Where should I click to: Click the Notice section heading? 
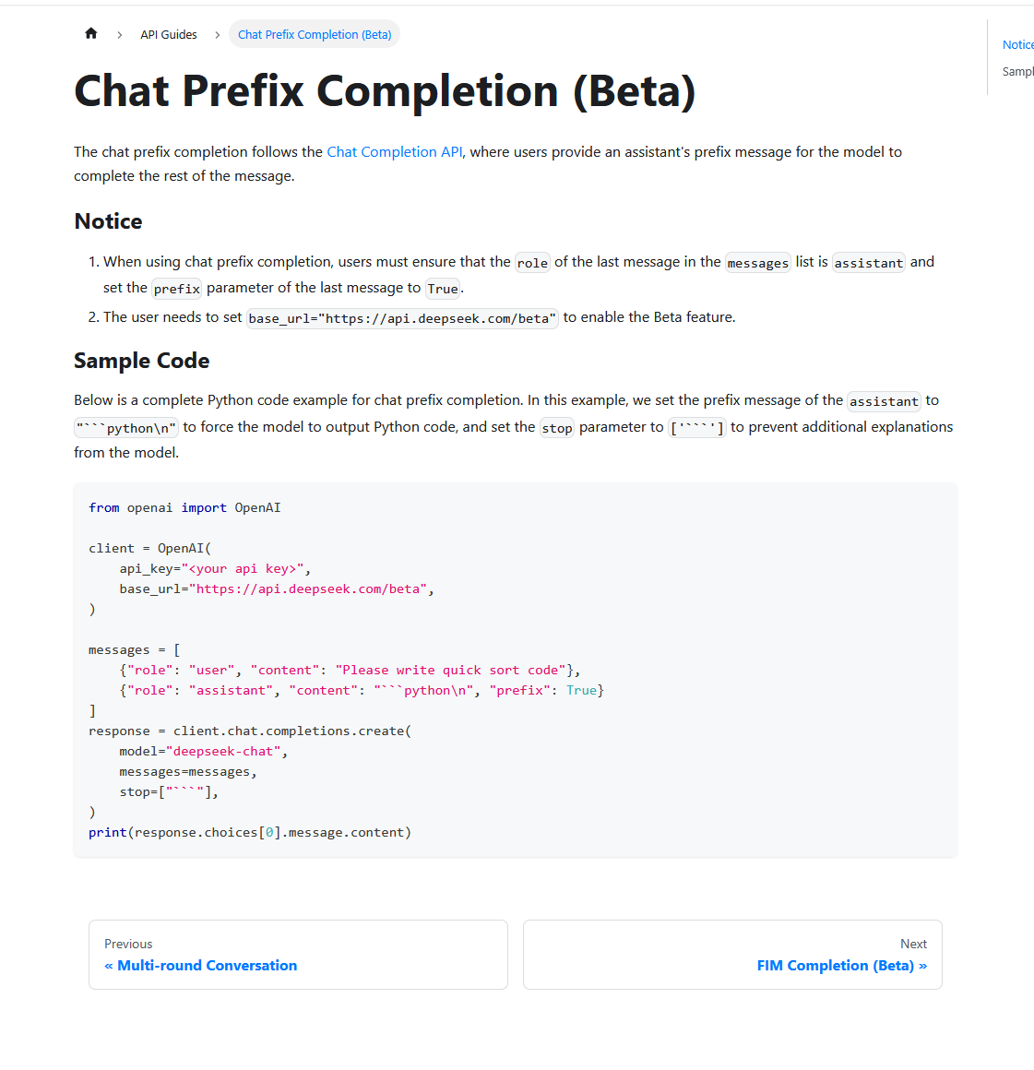(108, 221)
